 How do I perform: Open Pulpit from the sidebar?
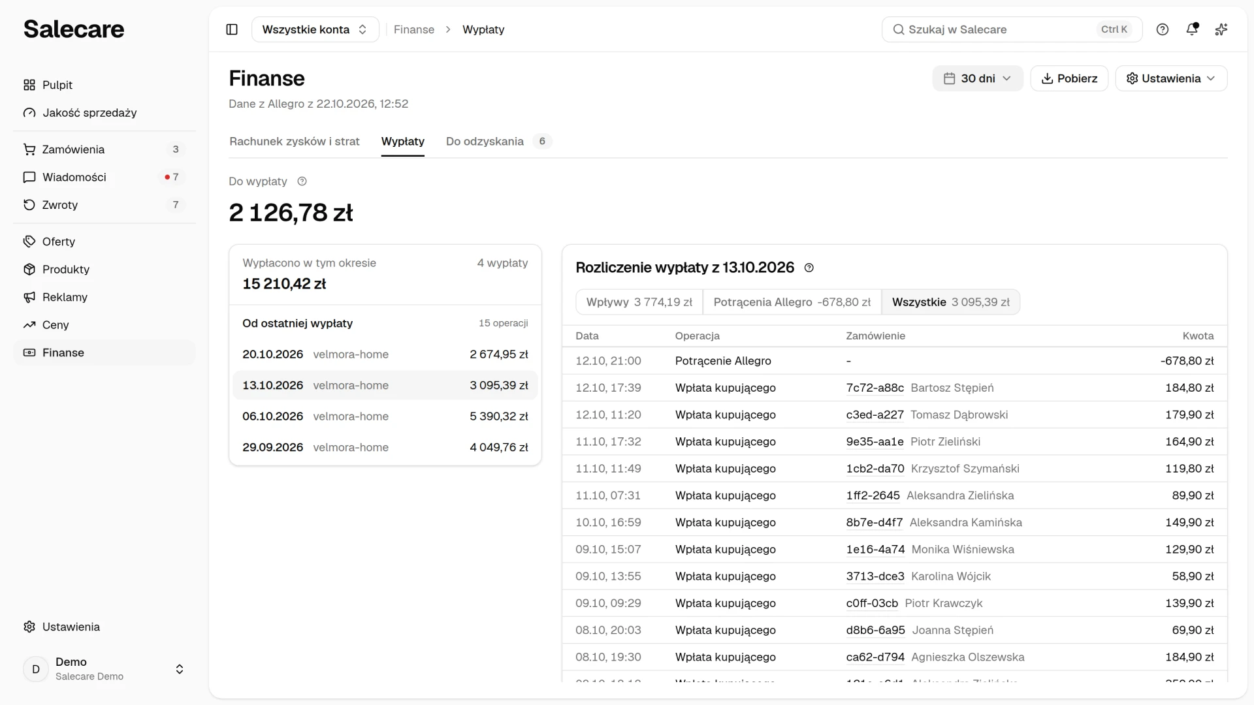[104, 85]
